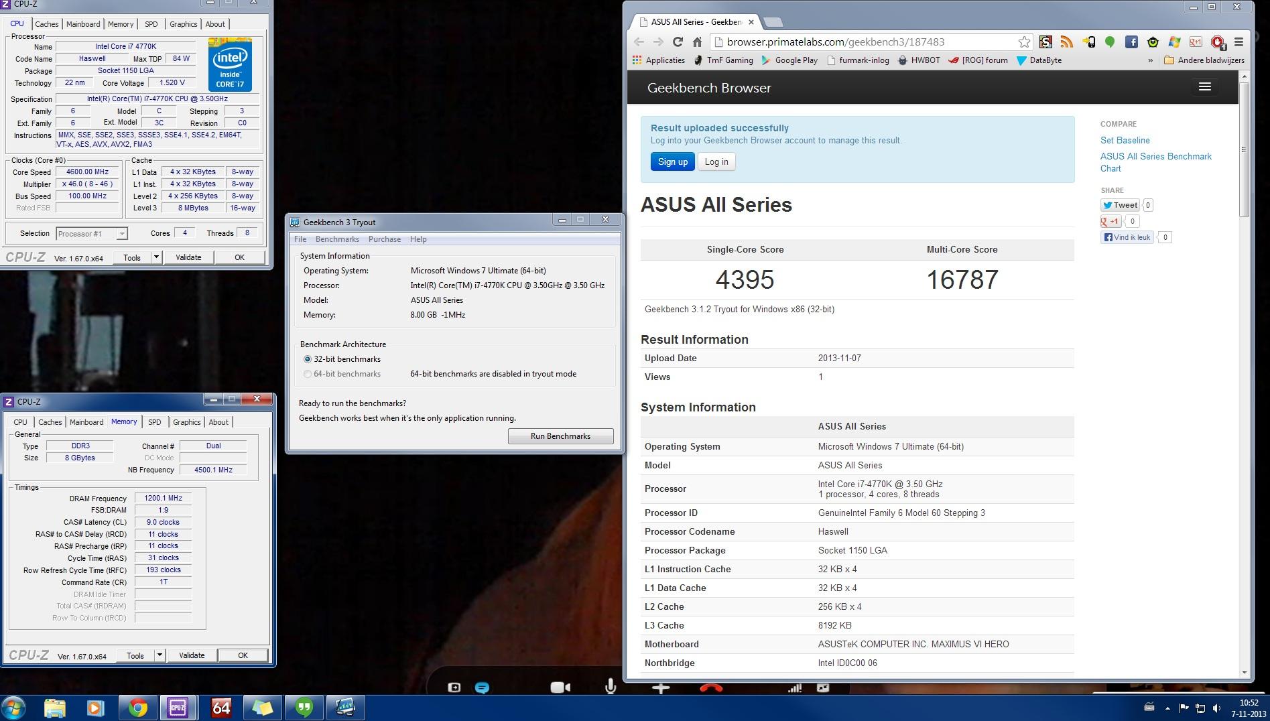Viewport: 1270px width, 721px height.
Task: Click the Run Benchmarks button
Action: 560,436
